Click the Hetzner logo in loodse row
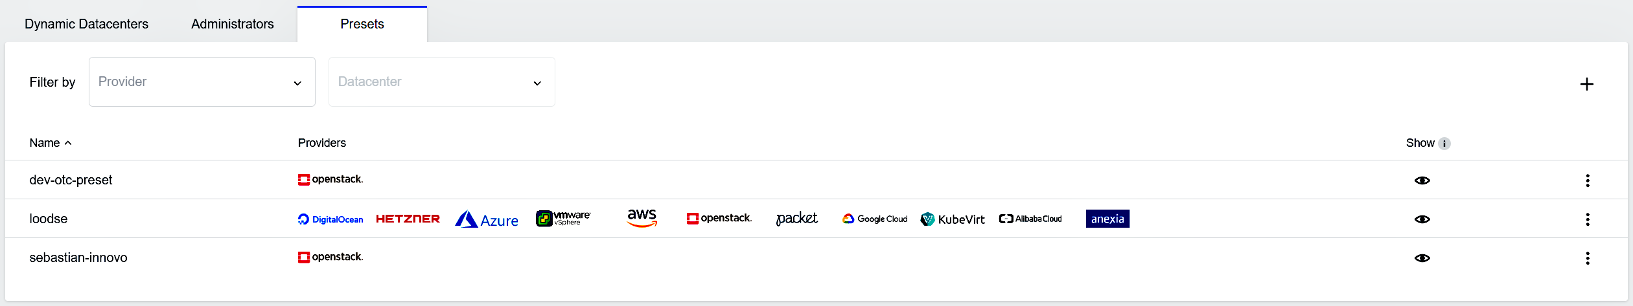This screenshot has width=1633, height=306. (x=408, y=219)
